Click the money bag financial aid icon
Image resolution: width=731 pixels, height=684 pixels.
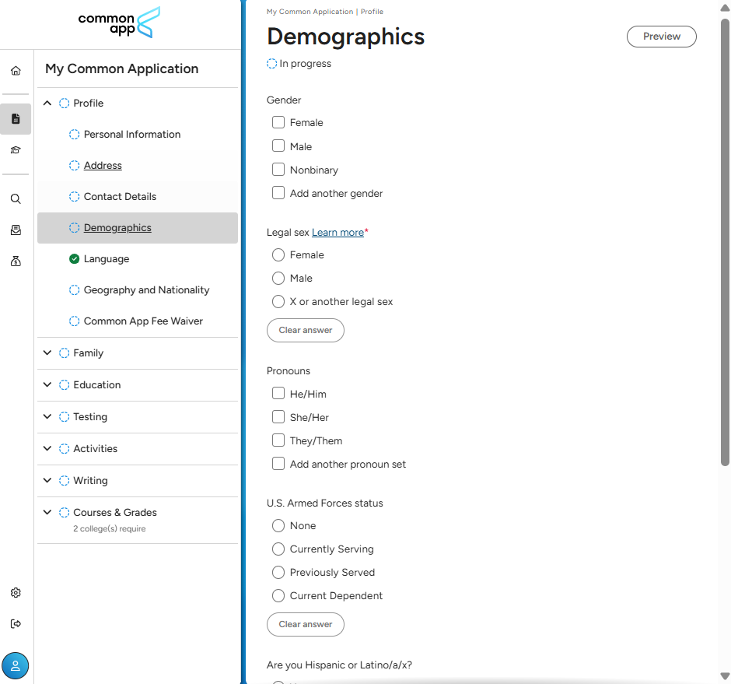coord(16,261)
